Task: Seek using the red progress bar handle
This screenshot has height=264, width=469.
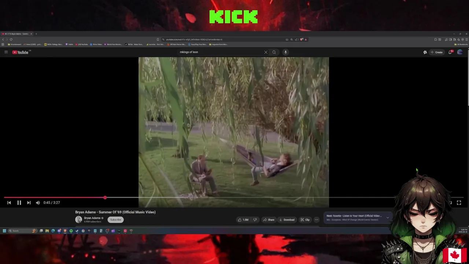Action: 105,198
